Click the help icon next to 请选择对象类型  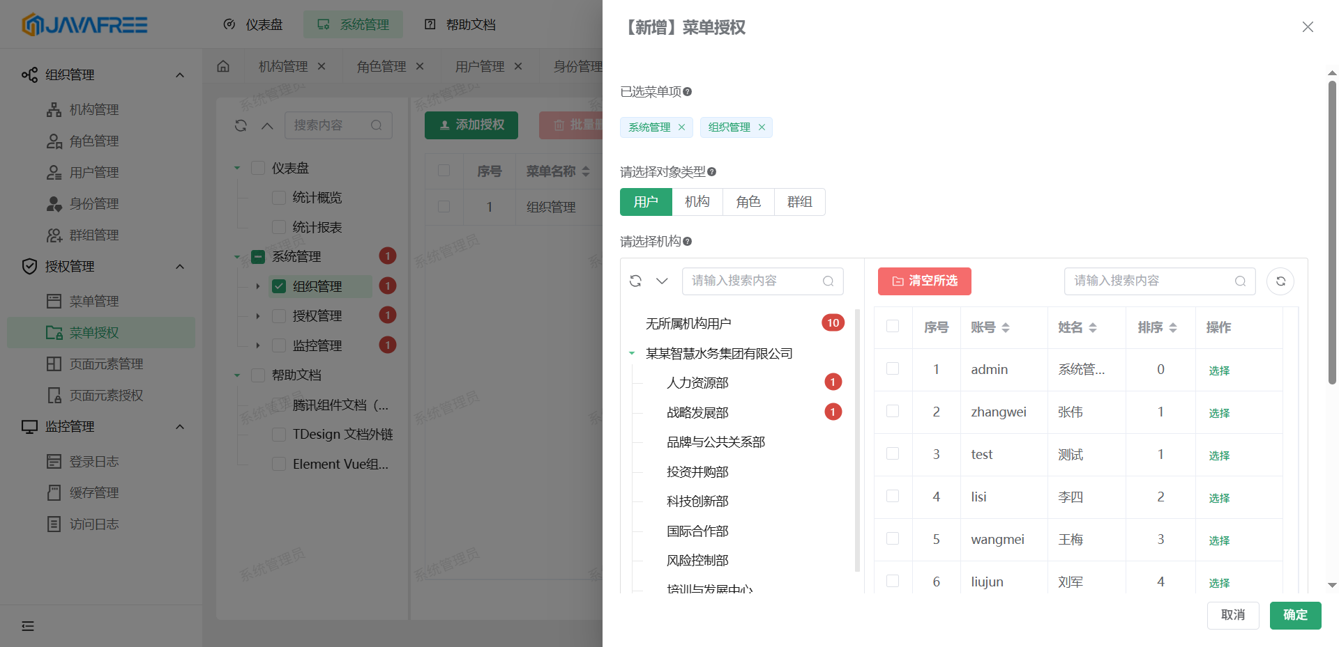[x=712, y=172]
